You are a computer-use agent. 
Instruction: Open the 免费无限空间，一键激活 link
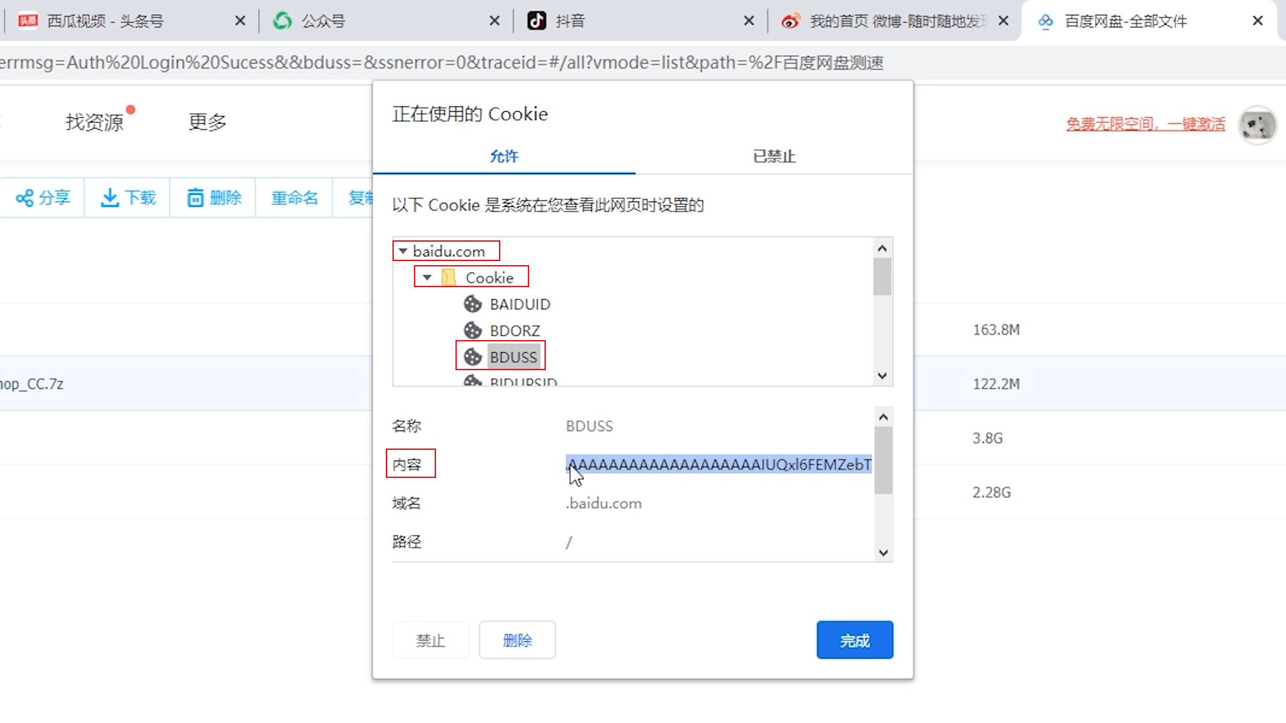coord(1145,124)
